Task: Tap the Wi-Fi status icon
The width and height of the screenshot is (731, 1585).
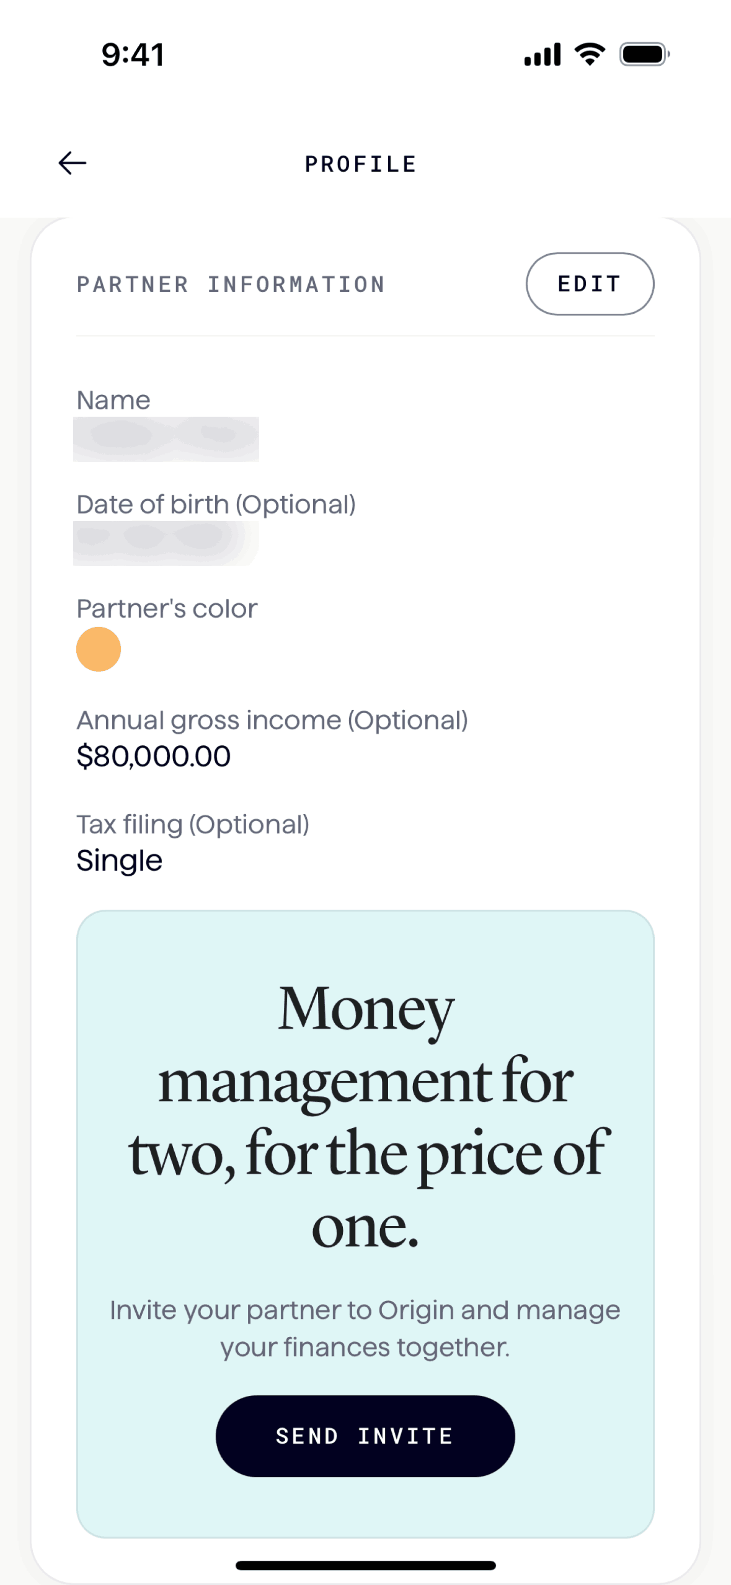Action: [x=590, y=55]
